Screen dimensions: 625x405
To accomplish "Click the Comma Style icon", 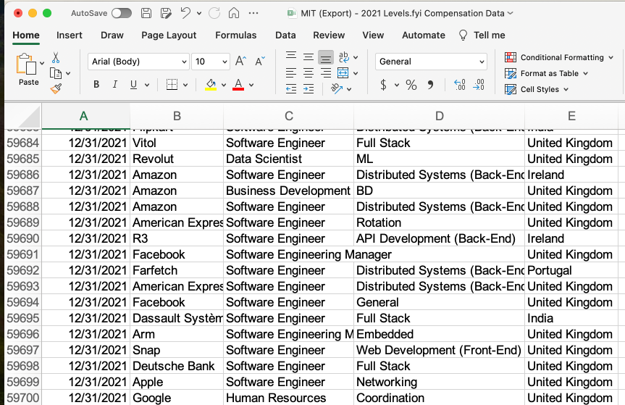I will point(430,85).
